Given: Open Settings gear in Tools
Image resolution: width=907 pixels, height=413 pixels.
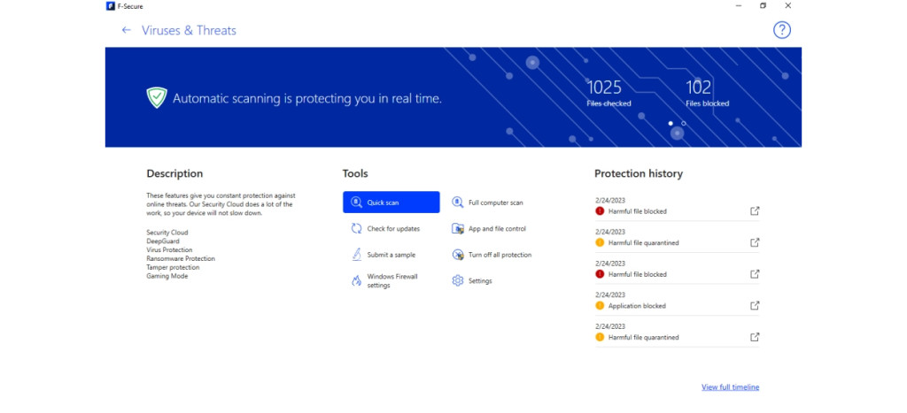Looking at the screenshot, I should pyautogui.click(x=458, y=280).
